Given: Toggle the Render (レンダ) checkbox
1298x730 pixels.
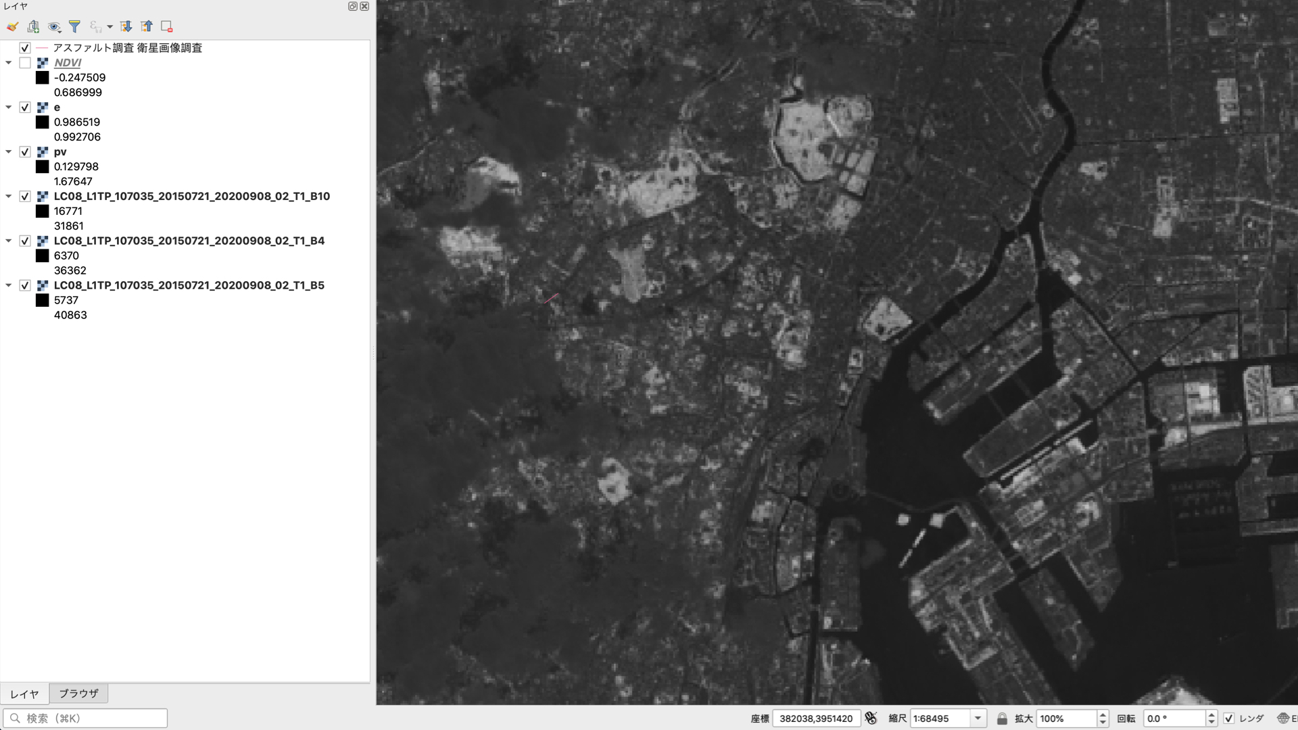Looking at the screenshot, I should point(1229,719).
